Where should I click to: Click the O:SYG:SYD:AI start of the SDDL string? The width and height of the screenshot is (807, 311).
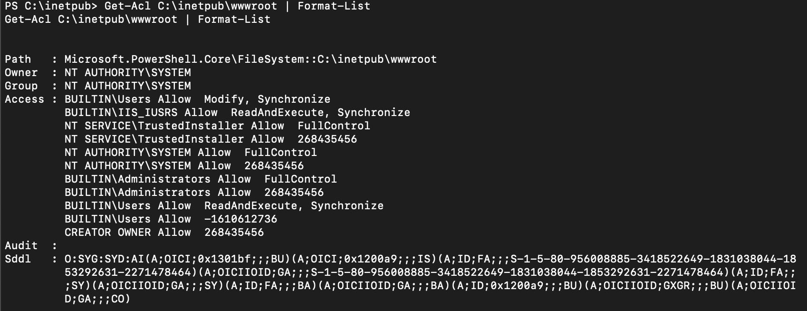[x=105, y=259]
